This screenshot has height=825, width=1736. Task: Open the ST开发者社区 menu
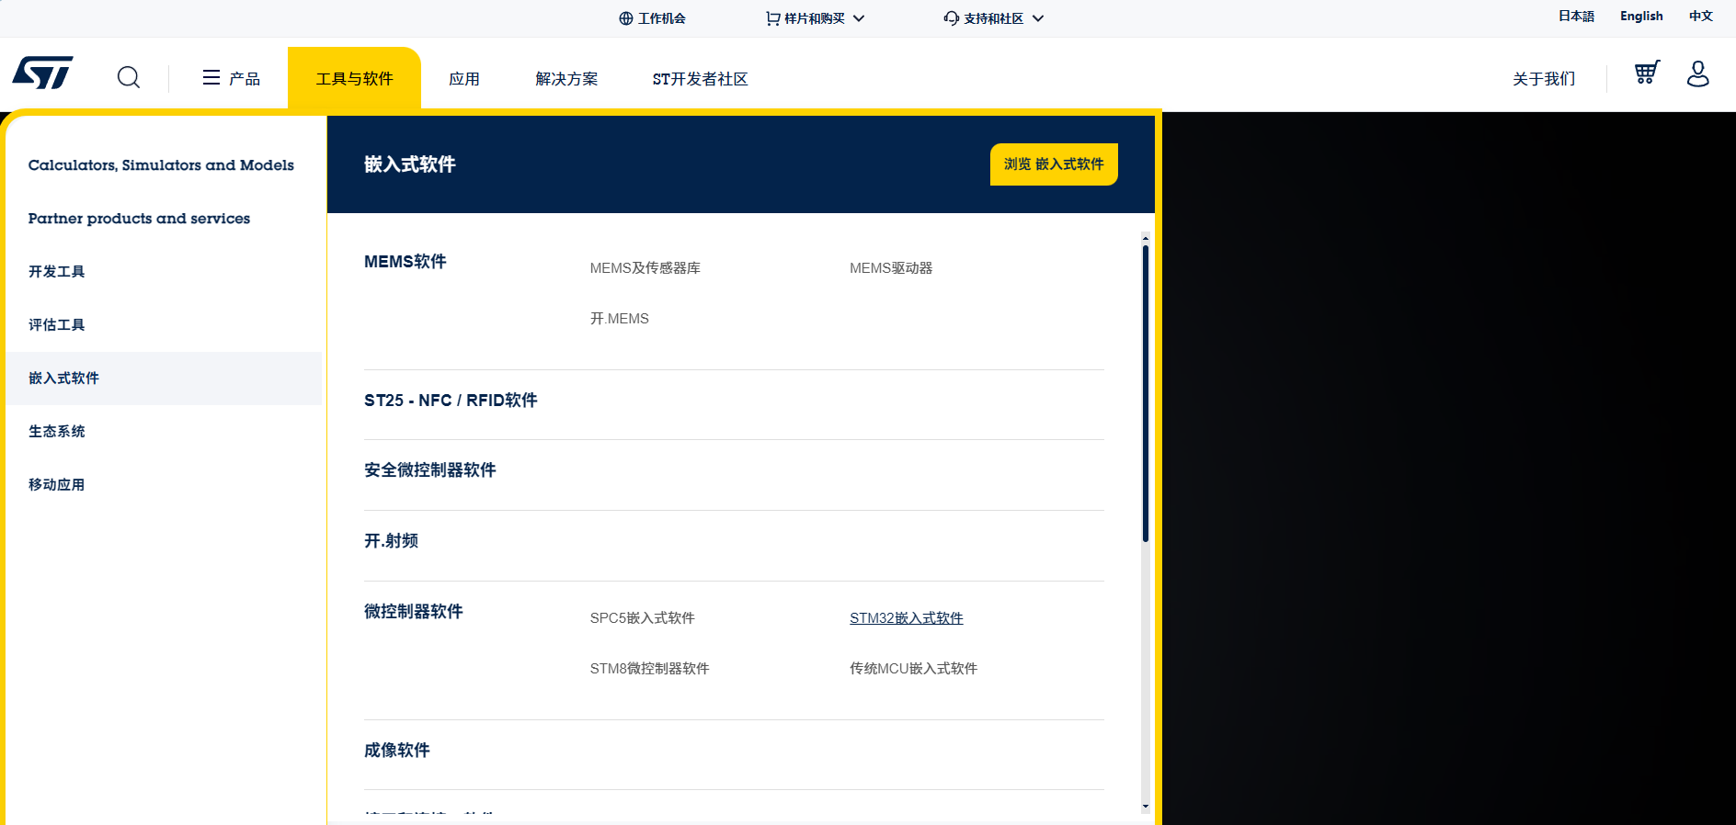pos(701,79)
